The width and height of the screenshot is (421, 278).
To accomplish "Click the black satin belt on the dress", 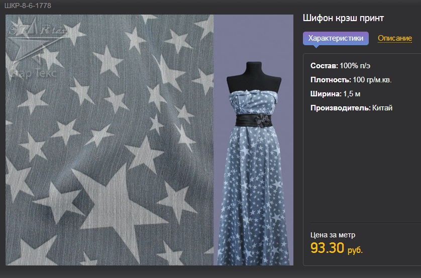I will click(254, 120).
